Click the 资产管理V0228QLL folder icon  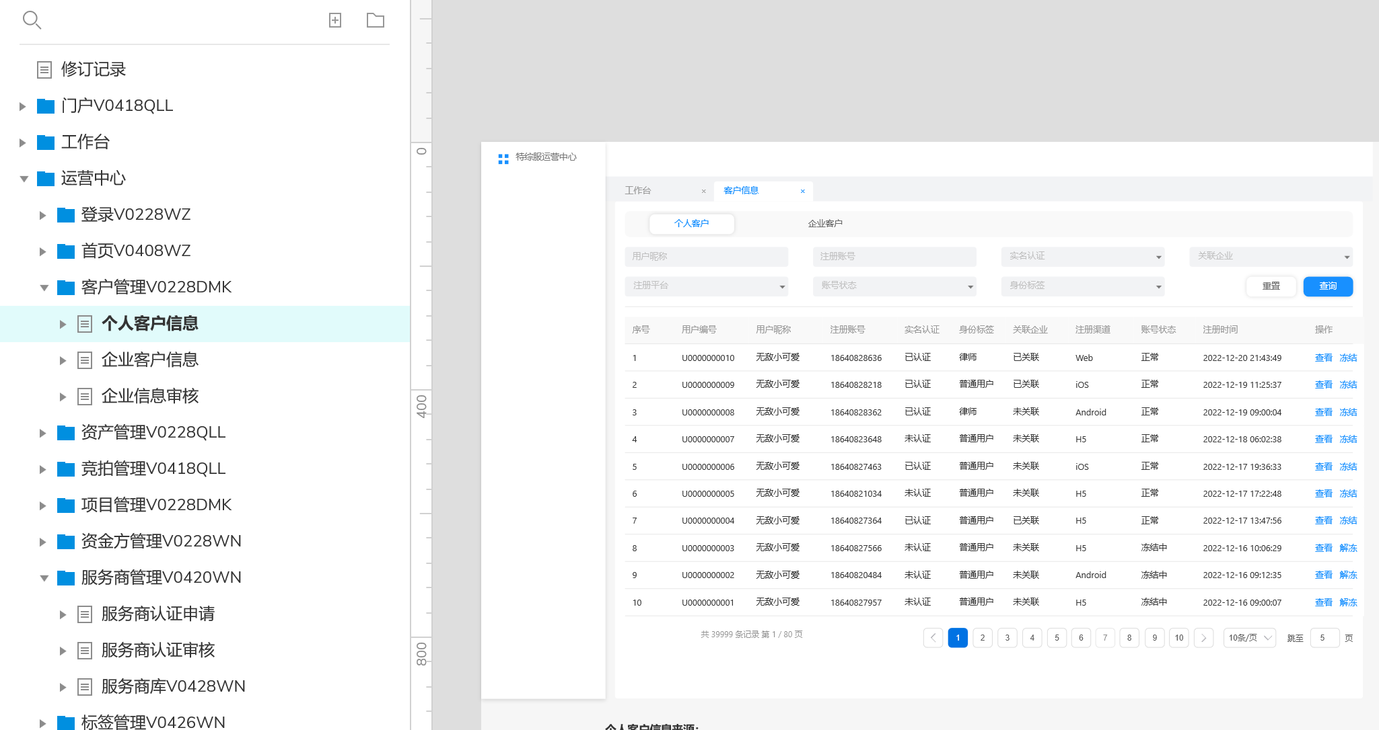[66, 432]
